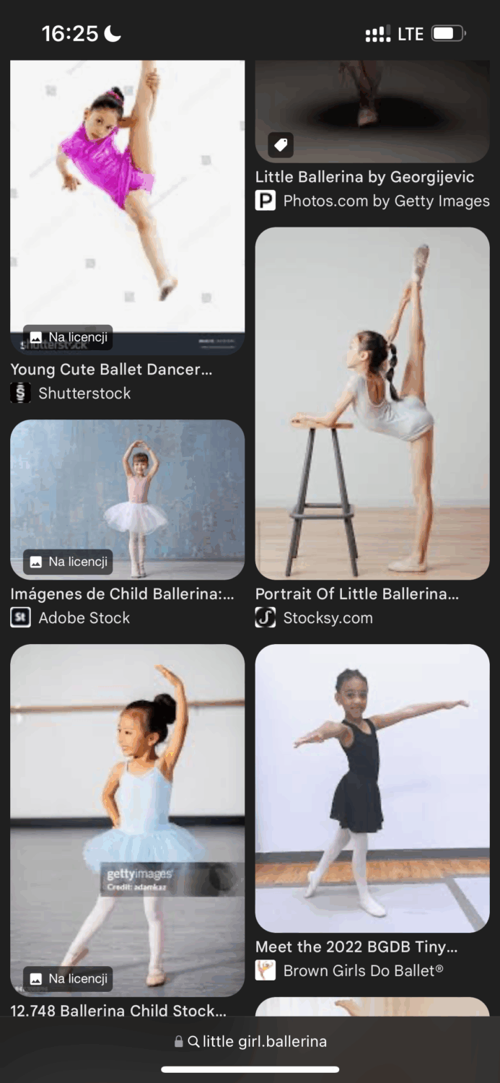500x1083 pixels.
Task: Tap the lock icon in address bar
Action: click(x=179, y=1042)
